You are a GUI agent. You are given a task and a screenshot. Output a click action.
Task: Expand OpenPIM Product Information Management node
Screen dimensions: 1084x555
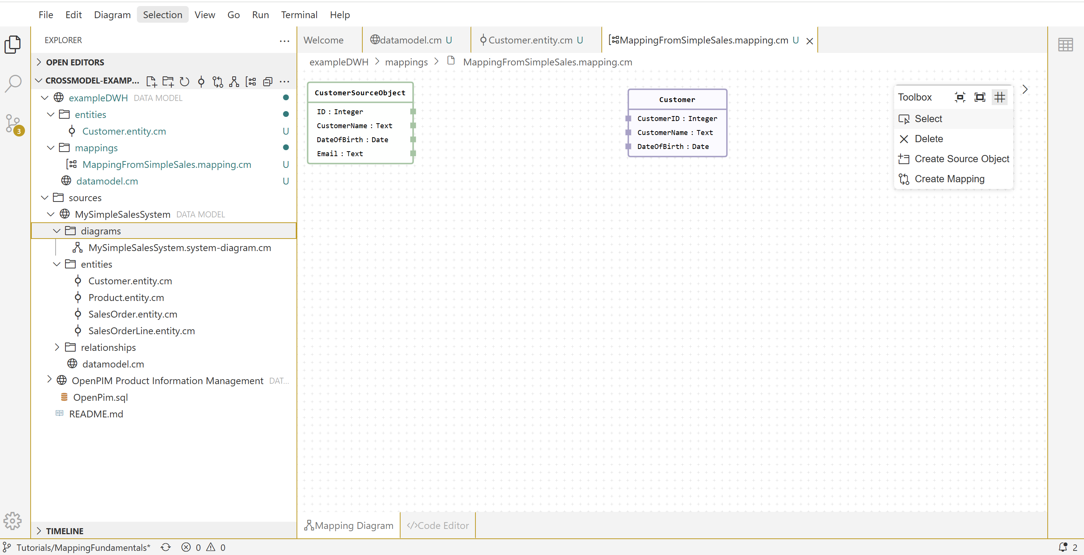49,380
